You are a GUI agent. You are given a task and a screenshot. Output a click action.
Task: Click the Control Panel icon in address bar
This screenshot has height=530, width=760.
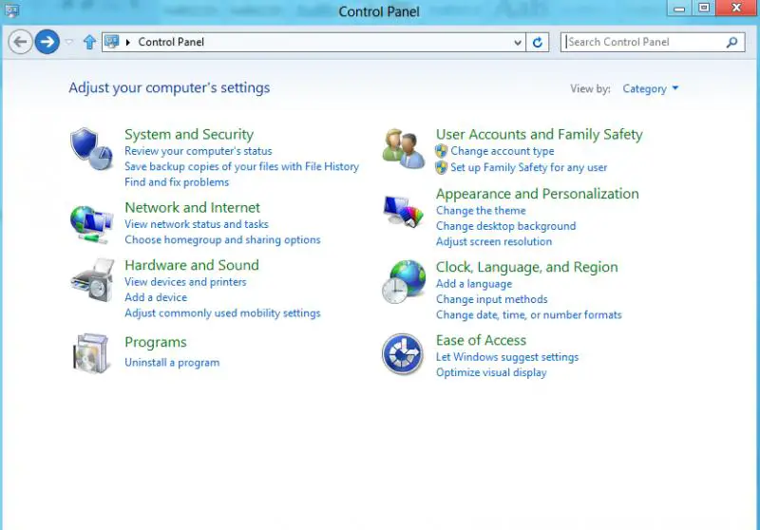click(x=111, y=42)
